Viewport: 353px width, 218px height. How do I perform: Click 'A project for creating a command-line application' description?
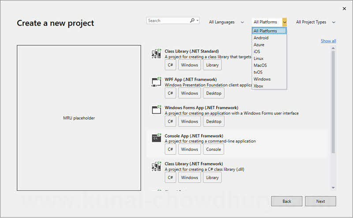tap(210, 141)
